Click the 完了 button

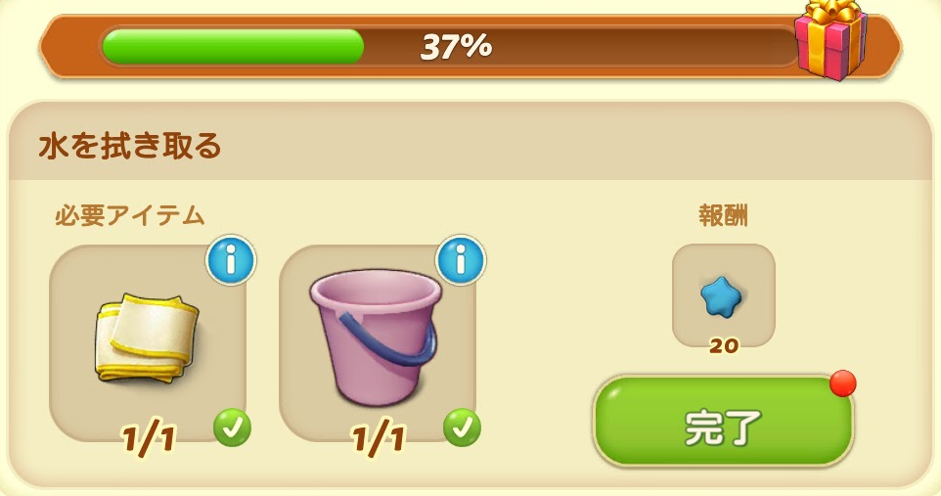(x=723, y=422)
